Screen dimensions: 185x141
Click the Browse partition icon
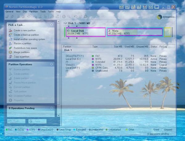point(10,69)
